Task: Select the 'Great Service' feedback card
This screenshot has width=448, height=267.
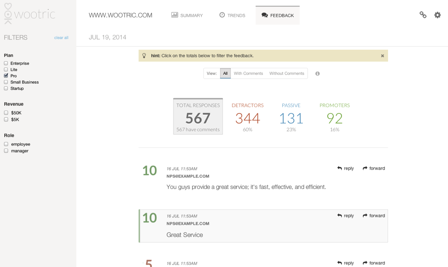Action: click(263, 226)
